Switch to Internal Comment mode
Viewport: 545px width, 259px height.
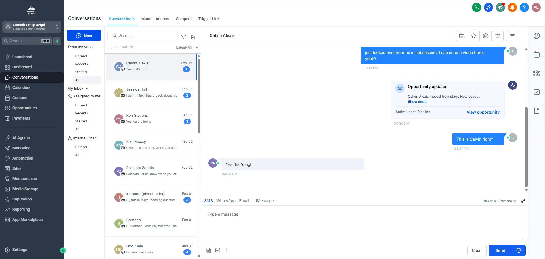[499, 201]
